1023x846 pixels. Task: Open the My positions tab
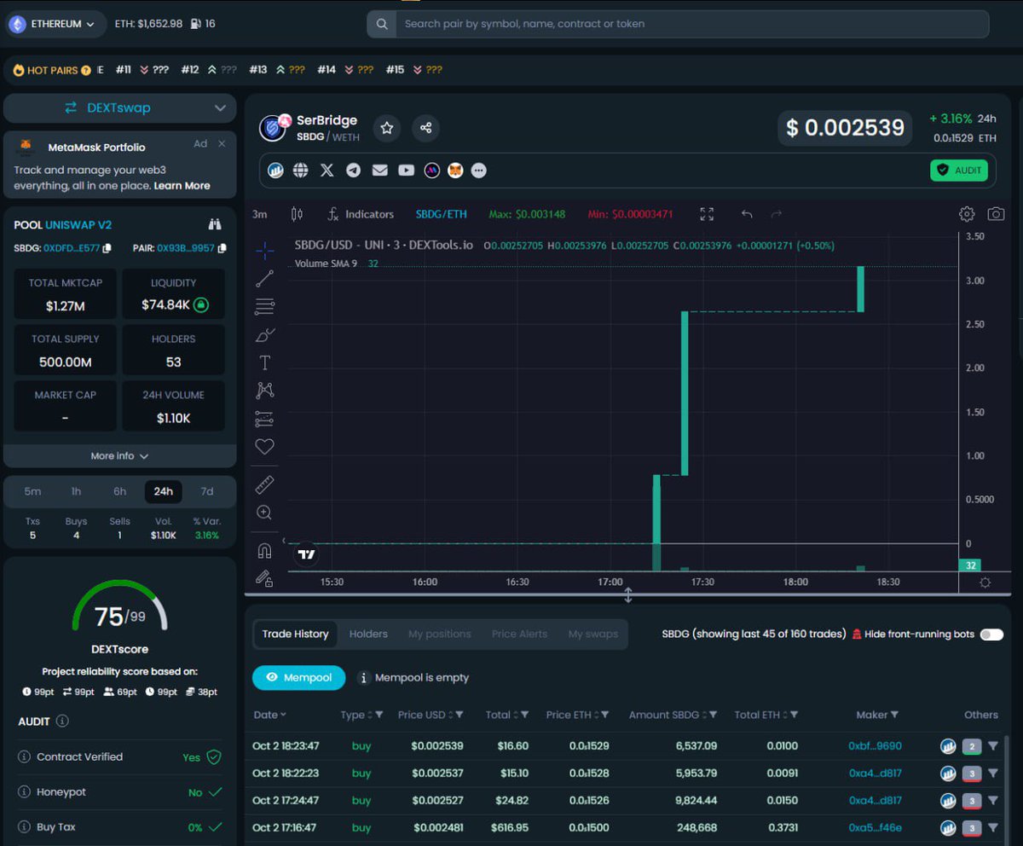[x=440, y=634]
